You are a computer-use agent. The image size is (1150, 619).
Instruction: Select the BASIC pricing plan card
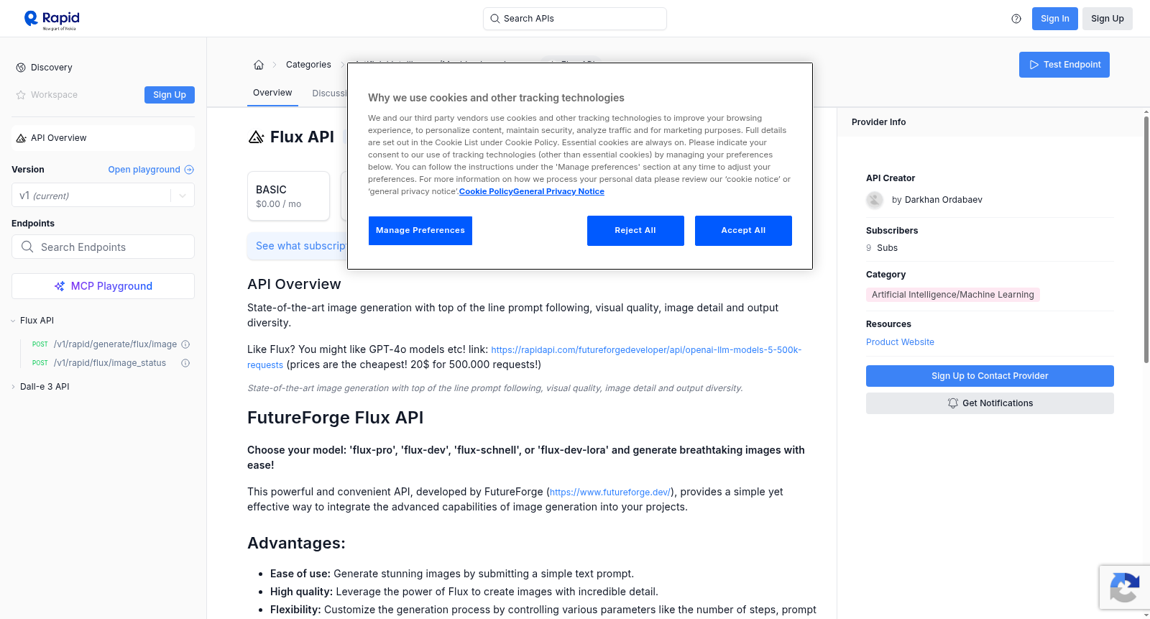point(288,196)
